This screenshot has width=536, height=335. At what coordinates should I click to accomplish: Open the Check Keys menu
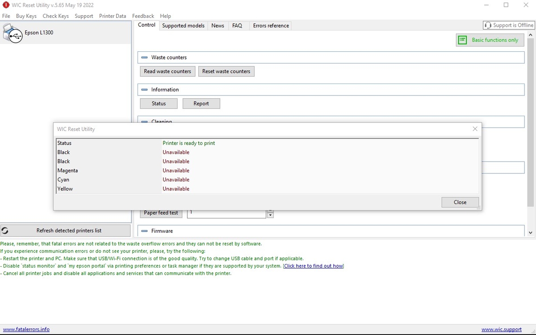pos(56,16)
